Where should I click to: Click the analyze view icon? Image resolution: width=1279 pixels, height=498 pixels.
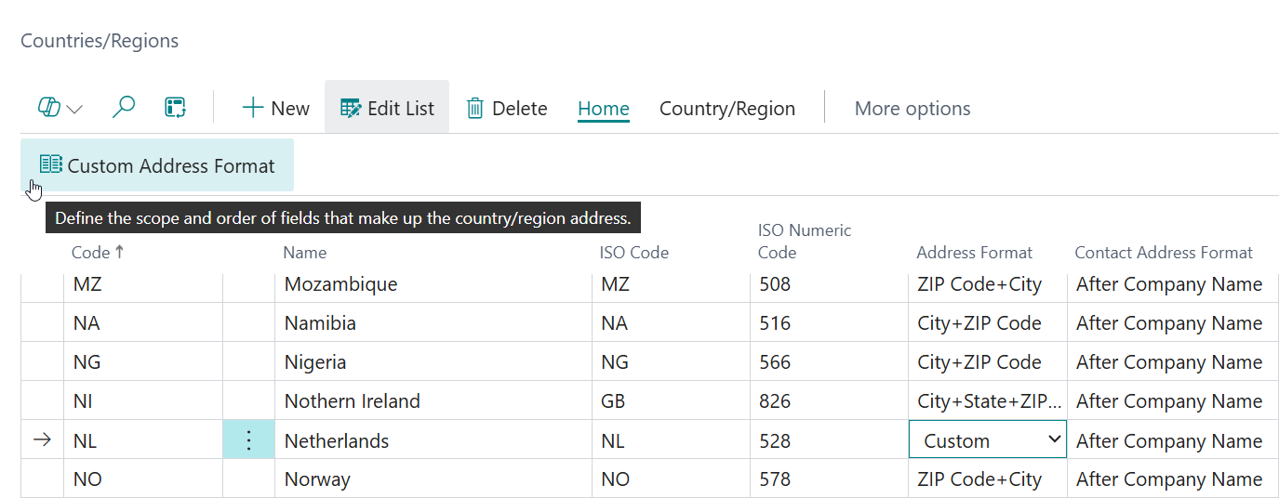coord(175,108)
